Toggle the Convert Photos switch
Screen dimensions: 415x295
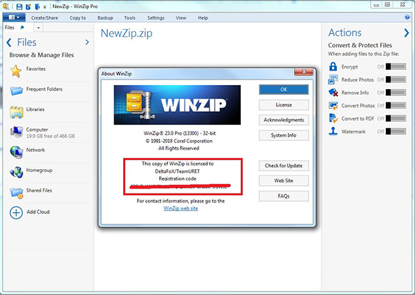coord(396,106)
